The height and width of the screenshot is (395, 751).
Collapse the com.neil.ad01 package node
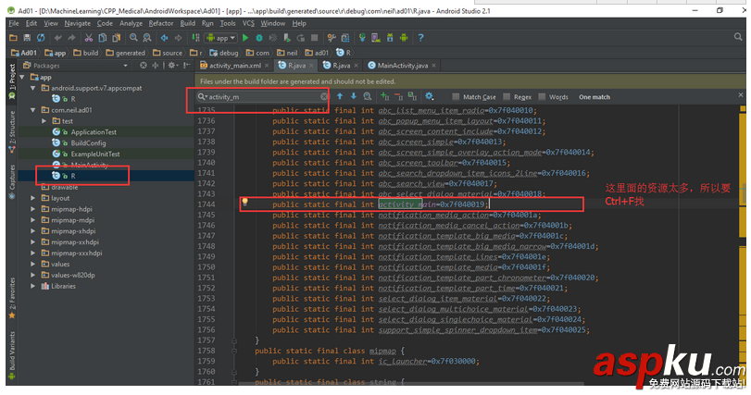point(32,110)
